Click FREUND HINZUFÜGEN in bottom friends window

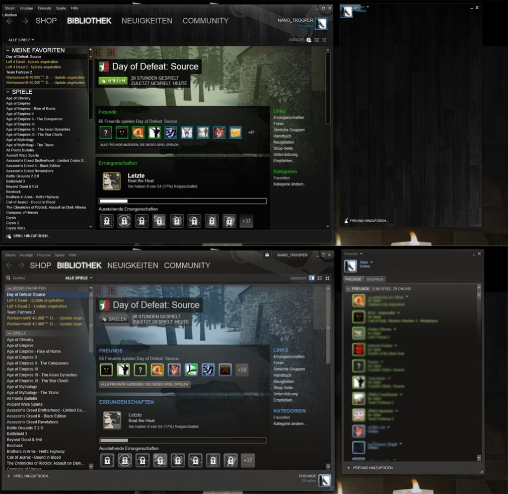point(370,468)
